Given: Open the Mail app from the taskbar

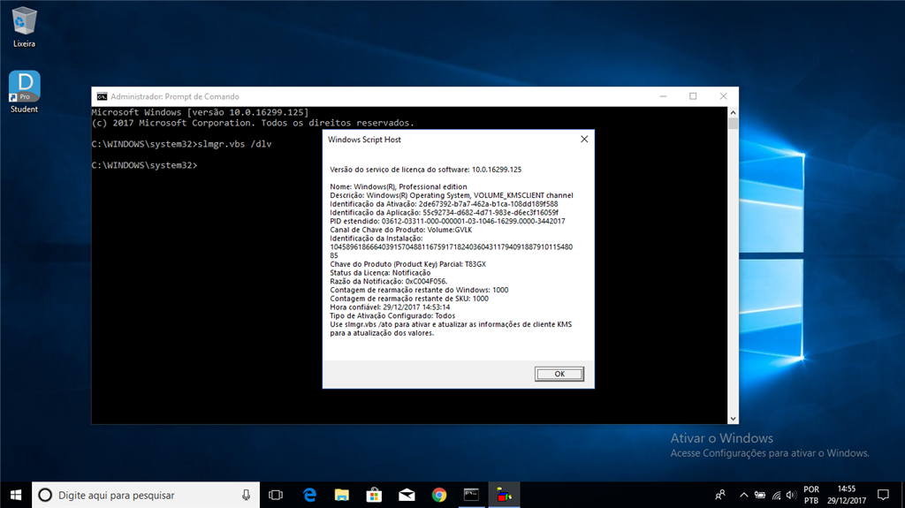Looking at the screenshot, I should point(407,495).
